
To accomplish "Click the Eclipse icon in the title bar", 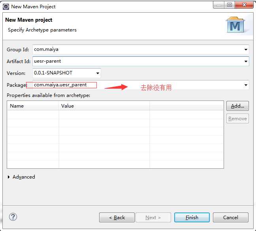I will (x=6, y=7).
